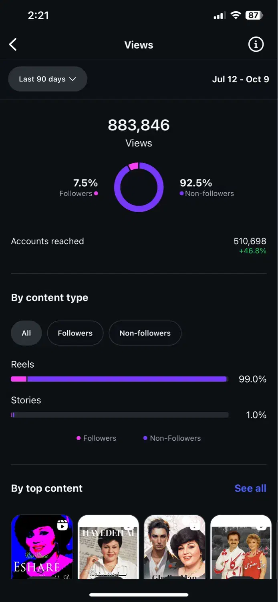Open the info icon for Views
Screen dimensions: 278x602
256,45
